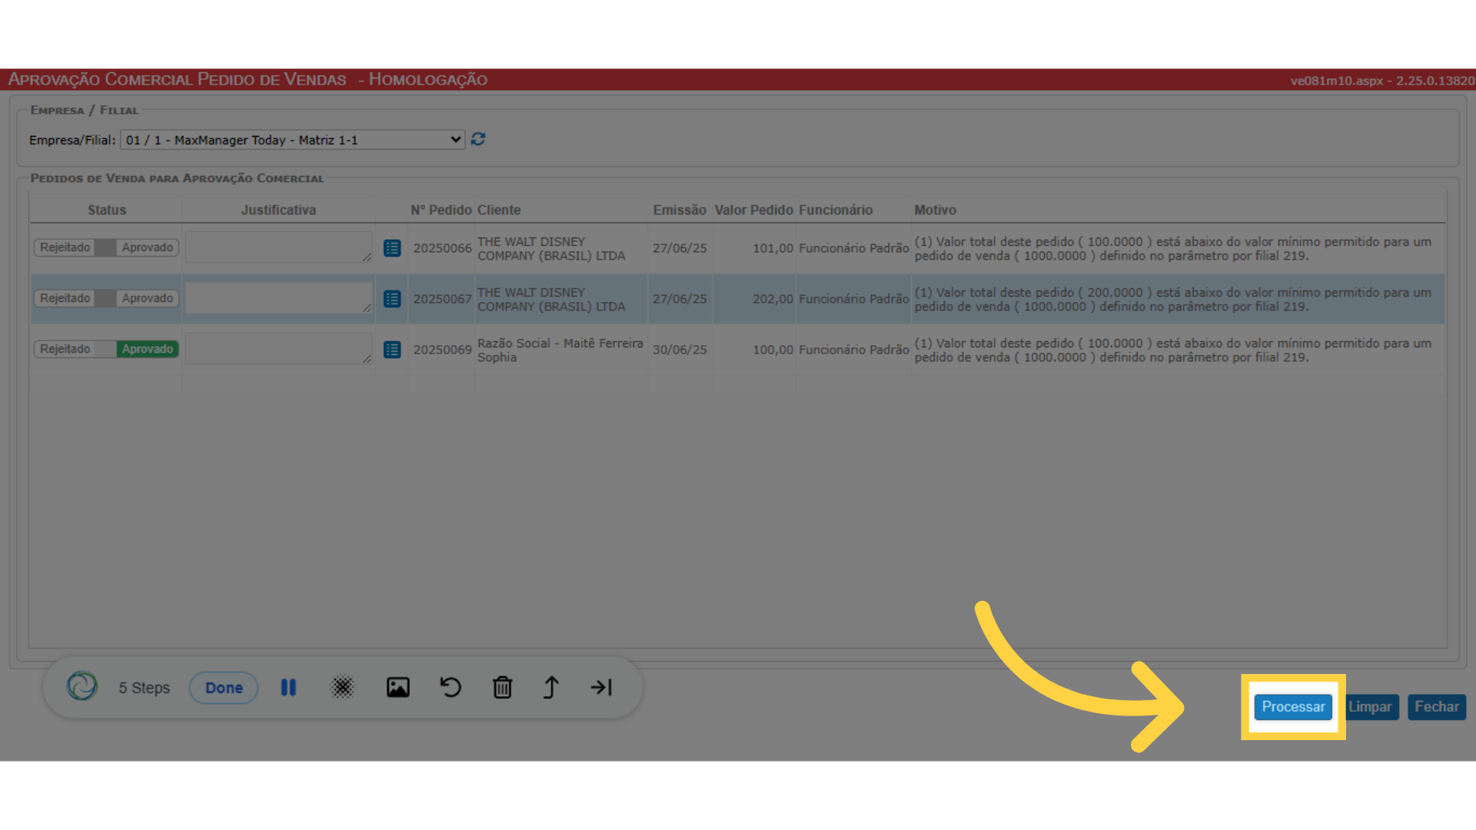Set pedido 20250066 status to Rejeitado

[x=65, y=247]
